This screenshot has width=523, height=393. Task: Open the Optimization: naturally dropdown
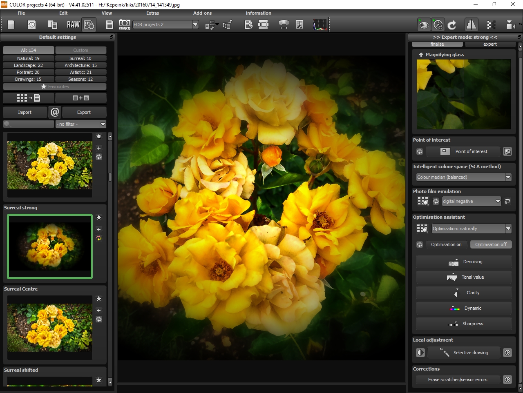(472, 229)
